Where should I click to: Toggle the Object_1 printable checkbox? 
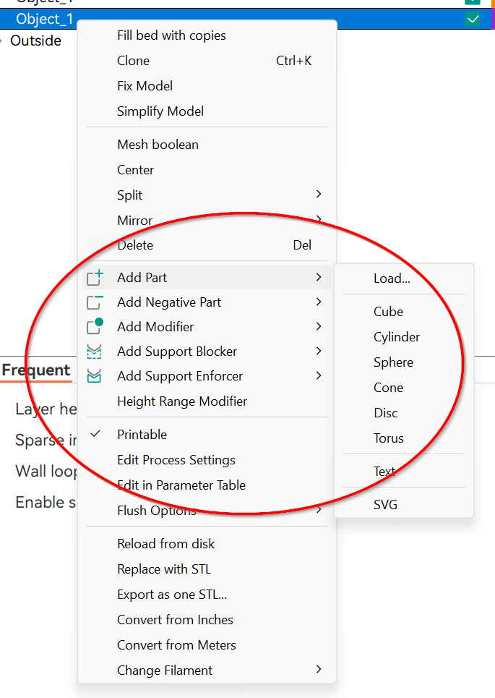pos(473,19)
